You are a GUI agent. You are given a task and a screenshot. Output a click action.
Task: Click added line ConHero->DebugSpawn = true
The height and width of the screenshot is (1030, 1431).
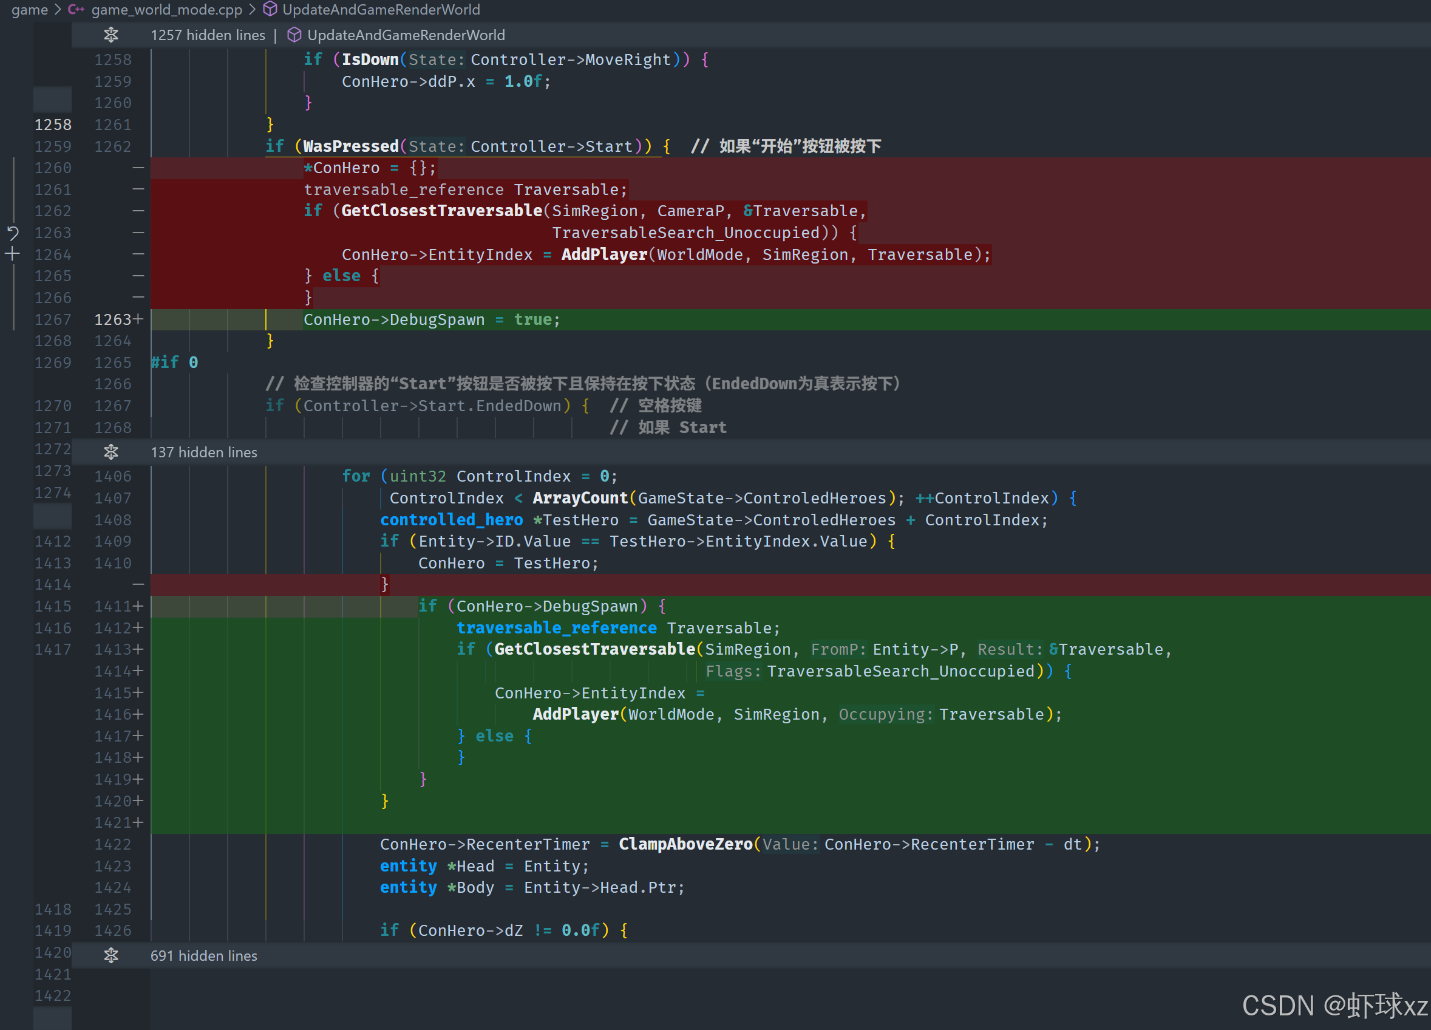tap(432, 319)
